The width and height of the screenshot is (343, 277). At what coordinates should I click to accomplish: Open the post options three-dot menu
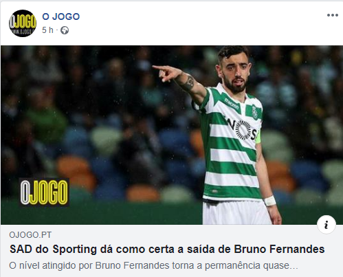(333, 15)
